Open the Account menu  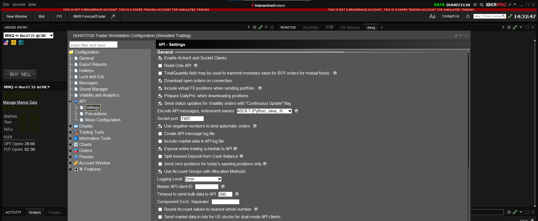click(x=19, y=4)
